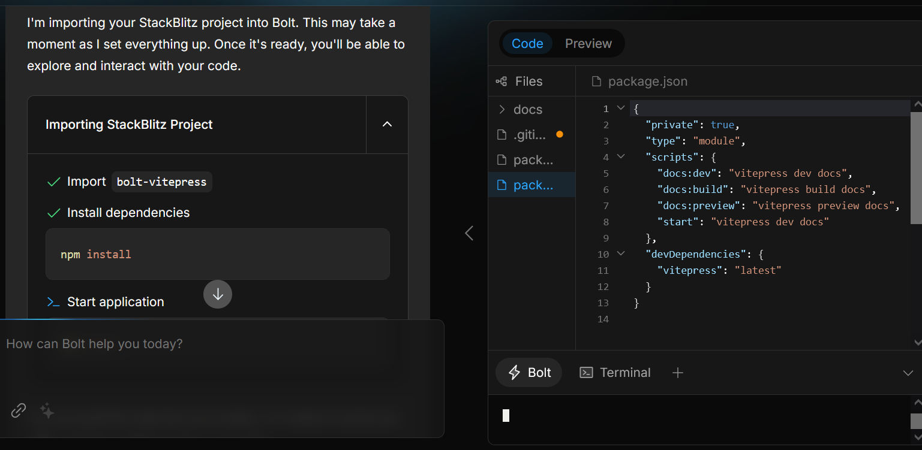Click the package.json breadcrumb label
This screenshot has width=922, height=450.
point(648,81)
